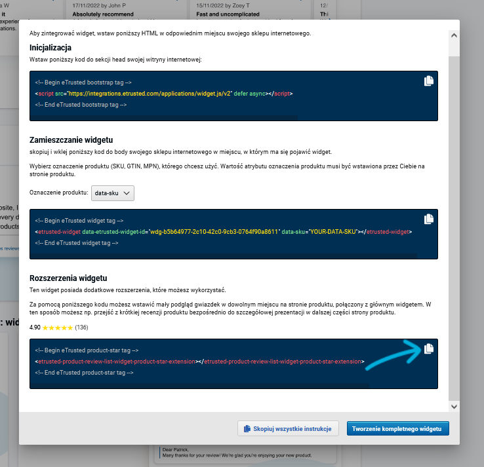
Task: Click the script src URL in bootstrap code
Action: tap(150, 94)
